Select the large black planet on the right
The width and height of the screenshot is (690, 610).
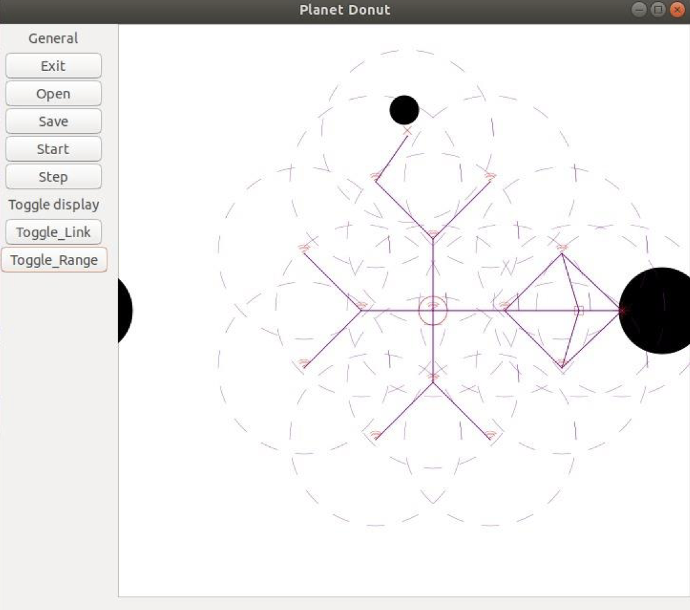pos(654,311)
